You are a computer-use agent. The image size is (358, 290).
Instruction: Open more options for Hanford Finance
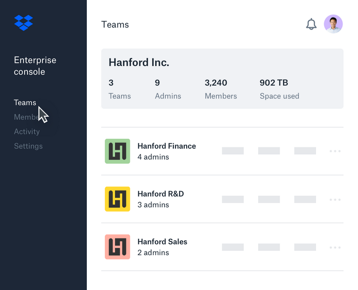click(335, 151)
